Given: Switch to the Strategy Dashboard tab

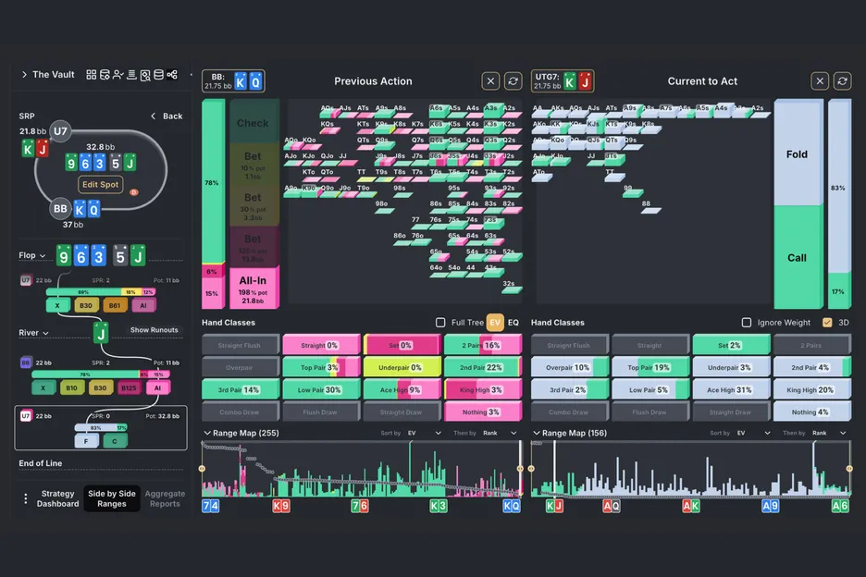Looking at the screenshot, I should [57, 498].
